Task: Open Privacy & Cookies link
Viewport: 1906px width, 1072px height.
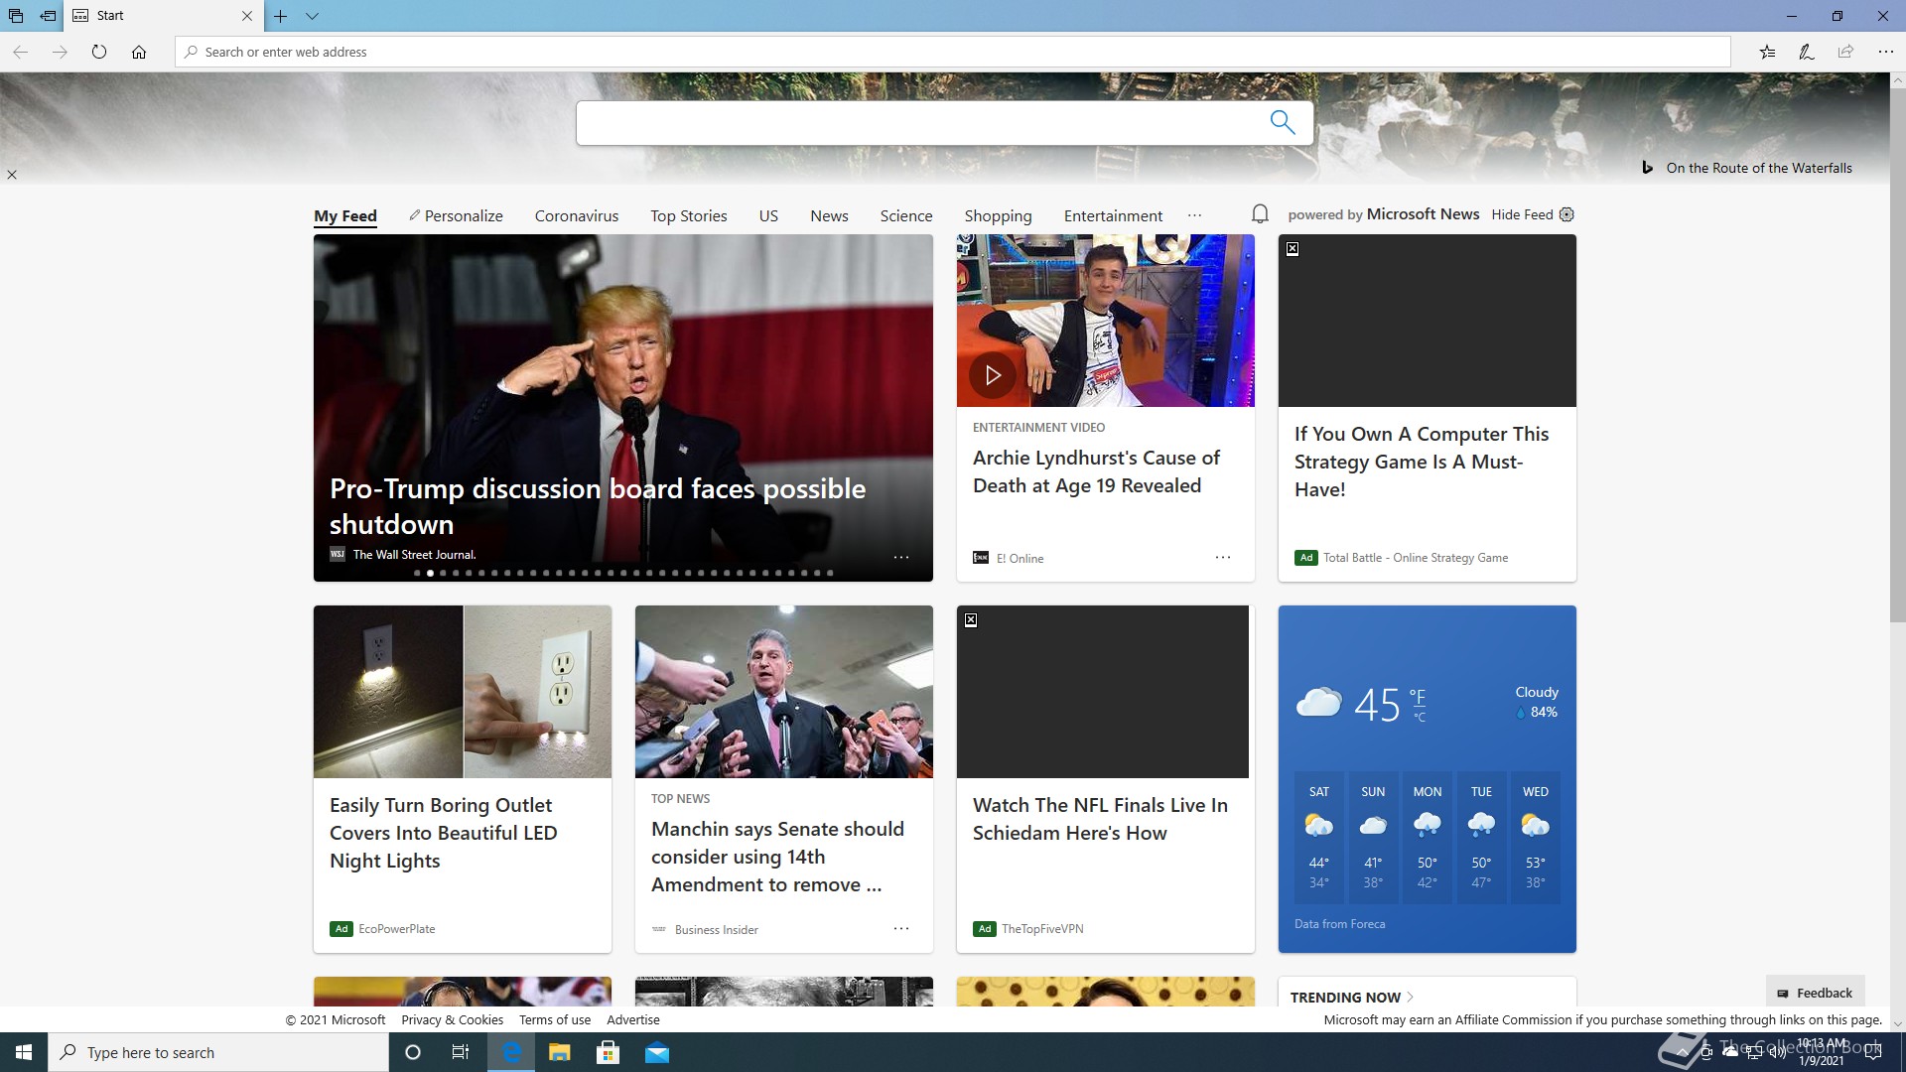Action: [x=452, y=1019]
